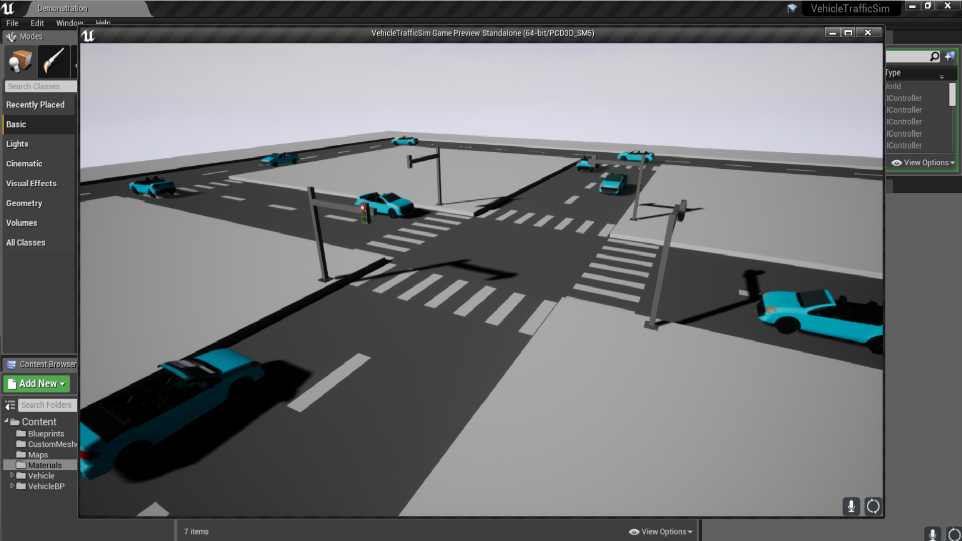Select the Basic category button
The height and width of the screenshot is (541, 962).
pos(17,124)
